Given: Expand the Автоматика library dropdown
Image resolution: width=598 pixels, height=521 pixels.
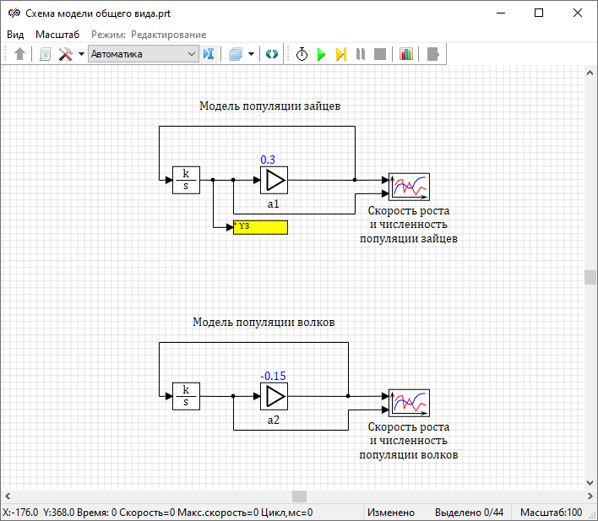Looking at the screenshot, I should 191,54.
